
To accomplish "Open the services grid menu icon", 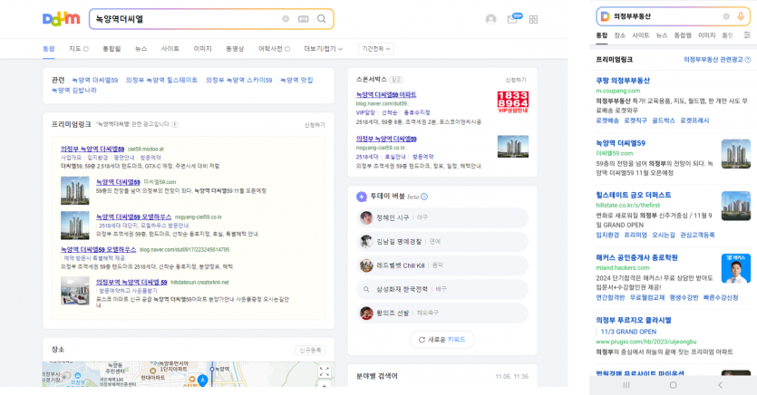I will tap(533, 19).
